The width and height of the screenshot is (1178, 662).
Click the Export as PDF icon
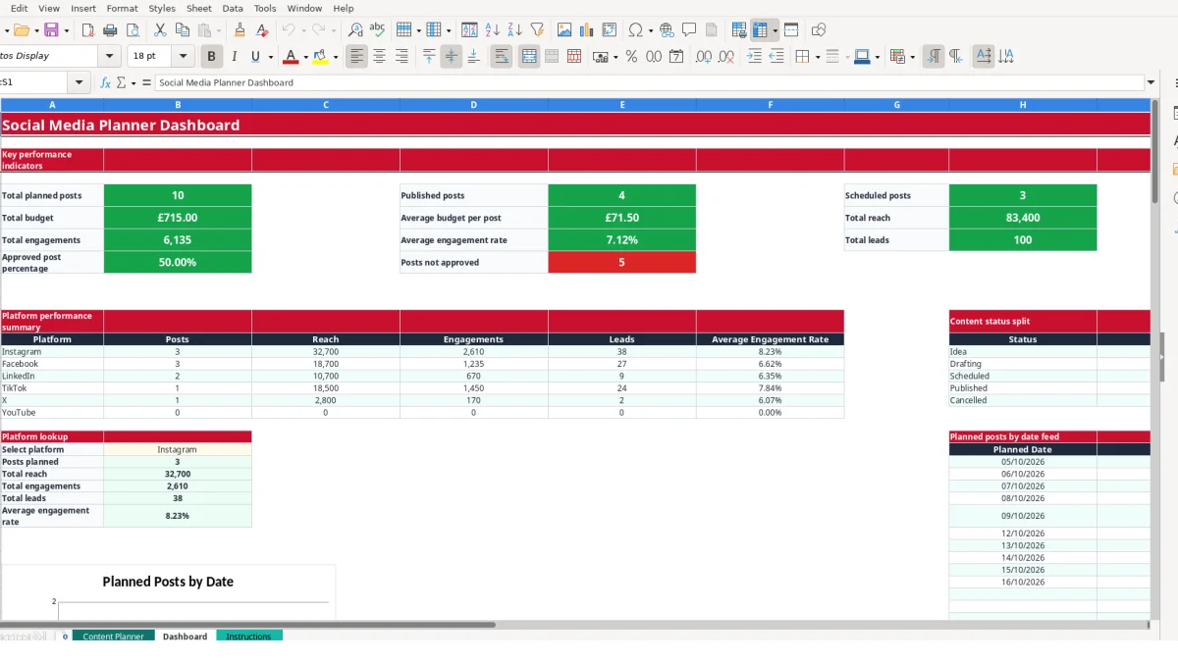pyautogui.click(x=87, y=30)
